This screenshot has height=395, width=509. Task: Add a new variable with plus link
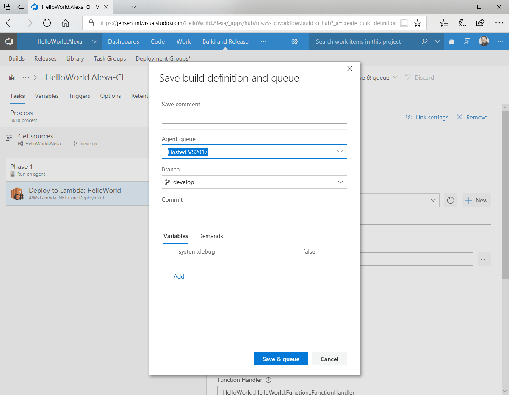[174, 276]
